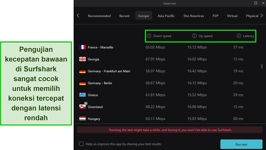Click the Hungary flag icon

(82, 118)
